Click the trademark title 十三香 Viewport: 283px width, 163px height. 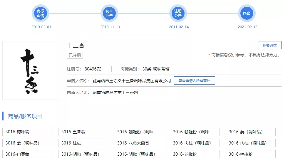click(76, 45)
